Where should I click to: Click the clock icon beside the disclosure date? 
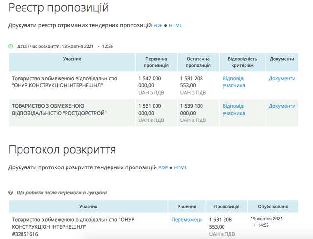click(11, 46)
